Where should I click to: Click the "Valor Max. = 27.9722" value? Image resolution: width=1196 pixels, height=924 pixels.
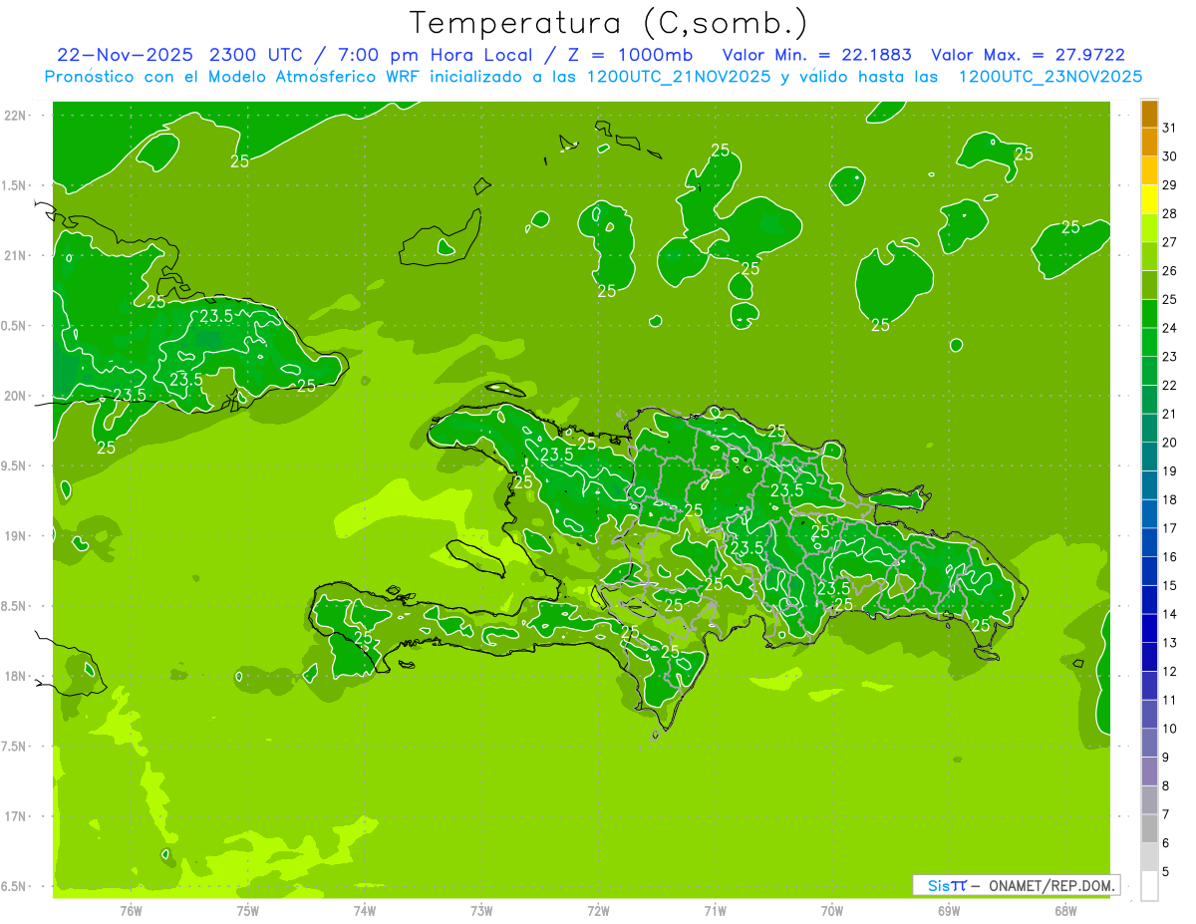1029,55
